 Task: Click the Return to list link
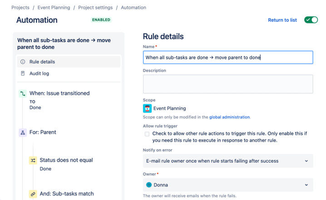tap(282, 20)
